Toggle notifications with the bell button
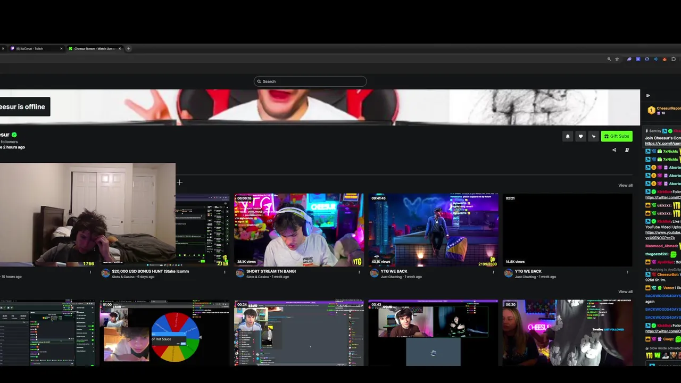681x383 pixels. coord(568,136)
